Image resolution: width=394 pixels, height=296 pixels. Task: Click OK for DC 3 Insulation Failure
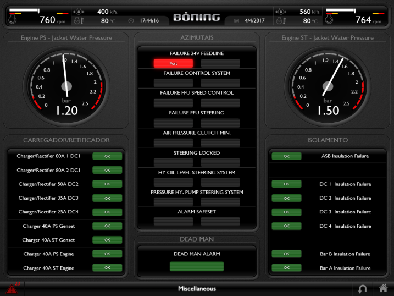286,212
